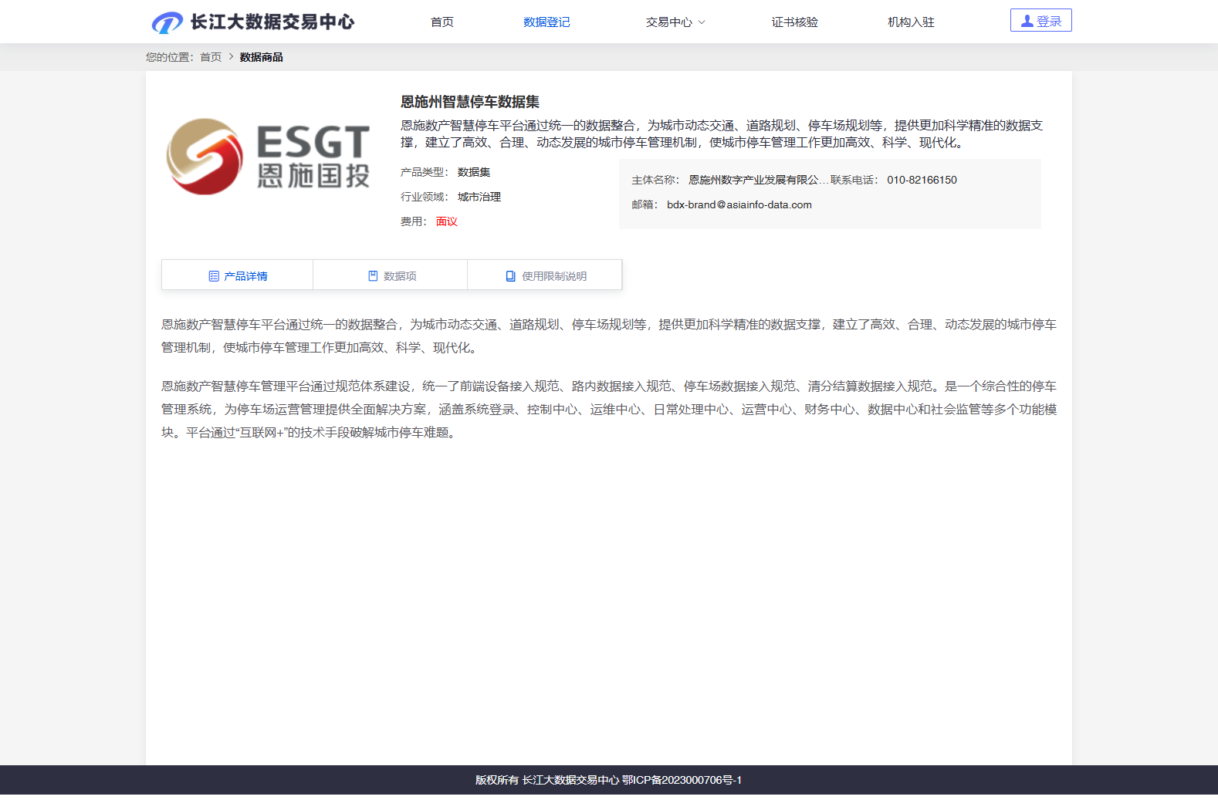Click the 联系电话 label
Screen dimensions: 1218x810
point(854,180)
